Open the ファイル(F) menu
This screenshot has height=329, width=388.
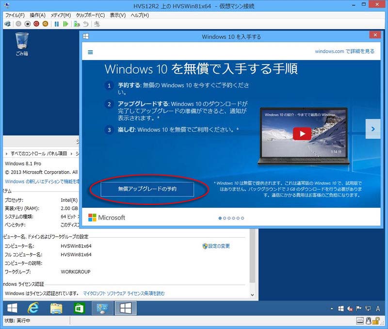[x=15, y=16]
